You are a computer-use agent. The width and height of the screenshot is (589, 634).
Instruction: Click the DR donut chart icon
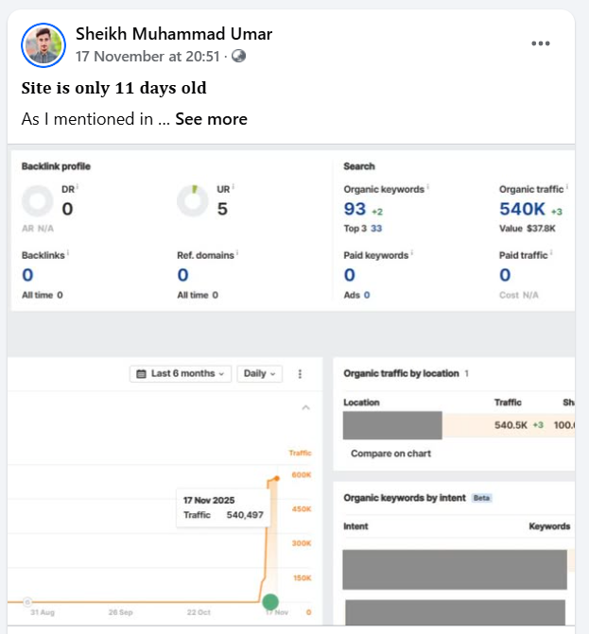coord(39,201)
